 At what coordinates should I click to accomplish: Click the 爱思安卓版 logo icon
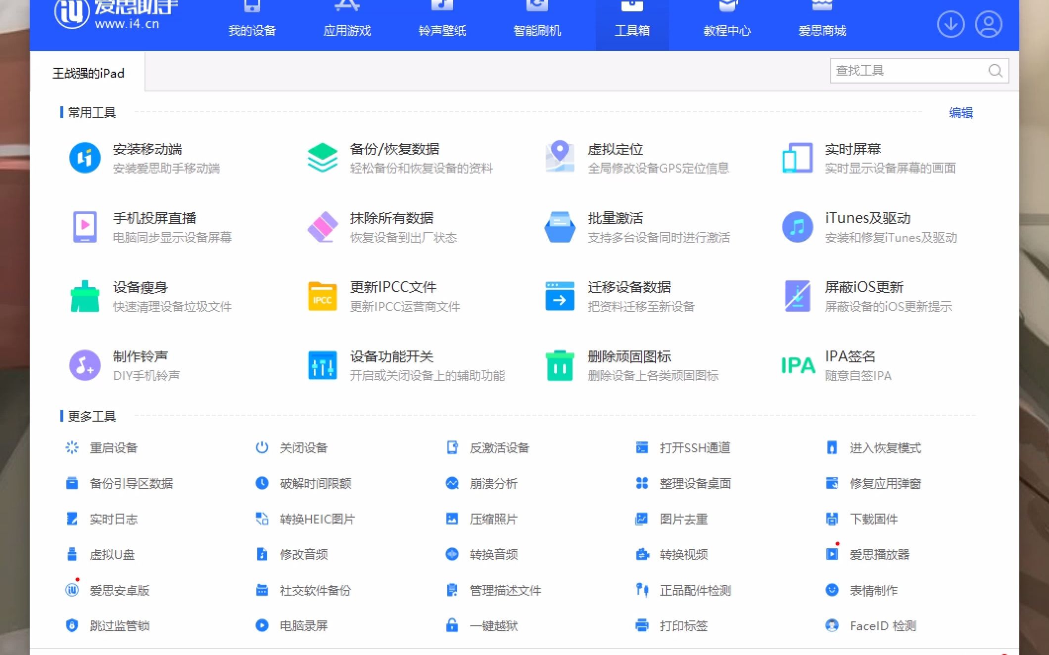pos(72,590)
